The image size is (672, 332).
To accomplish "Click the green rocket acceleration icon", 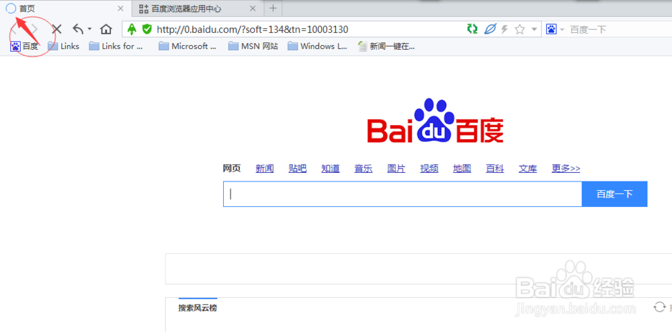I will [132, 29].
